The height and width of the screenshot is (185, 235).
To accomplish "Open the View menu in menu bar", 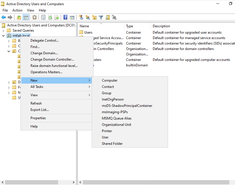I will pos(30,10).
